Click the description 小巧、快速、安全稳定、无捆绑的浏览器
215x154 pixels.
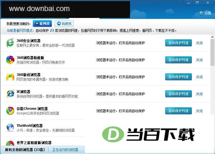click(46, 130)
